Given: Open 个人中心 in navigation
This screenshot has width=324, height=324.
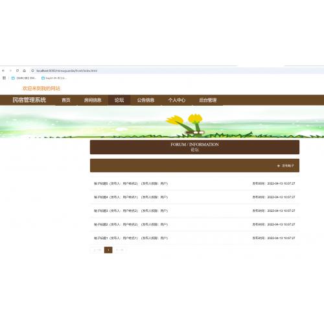Looking at the screenshot, I should tap(177, 100).
